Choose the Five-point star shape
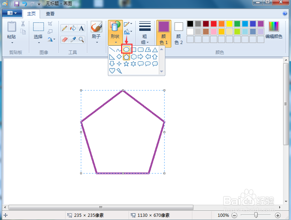 (126, 64)
